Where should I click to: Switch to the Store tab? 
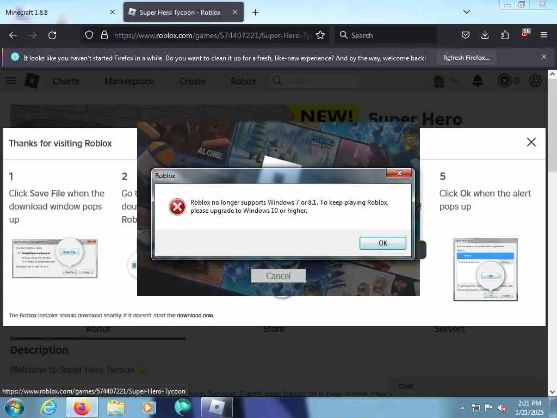click(274, 329)
